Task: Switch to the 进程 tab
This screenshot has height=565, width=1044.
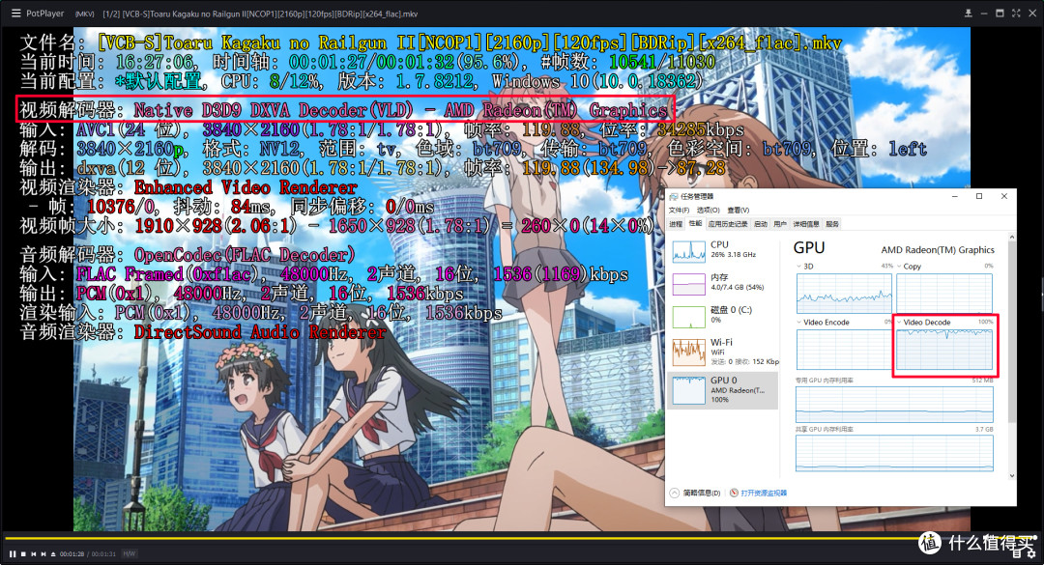Action: click(676, 224)
